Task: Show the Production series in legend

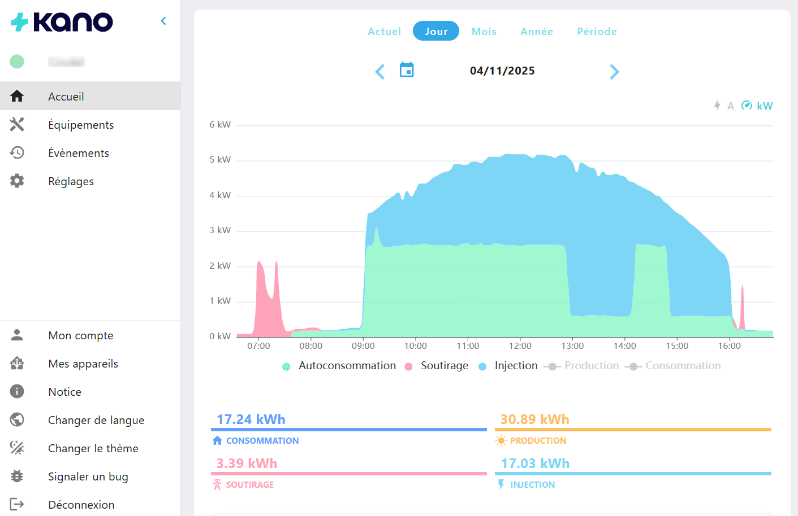Action: (591, 366)
